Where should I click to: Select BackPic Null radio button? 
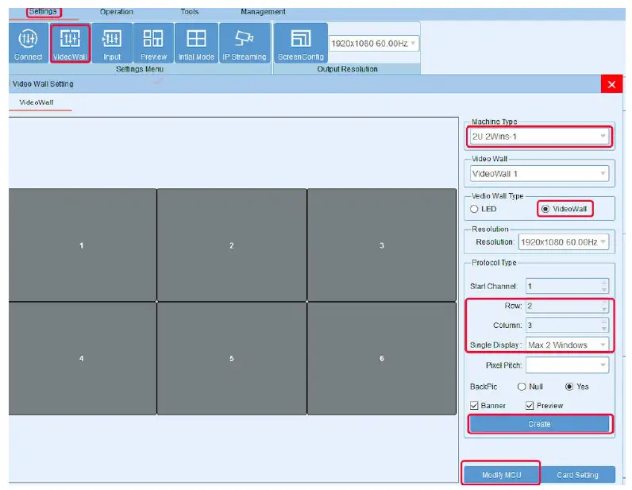tap(522, 387)
